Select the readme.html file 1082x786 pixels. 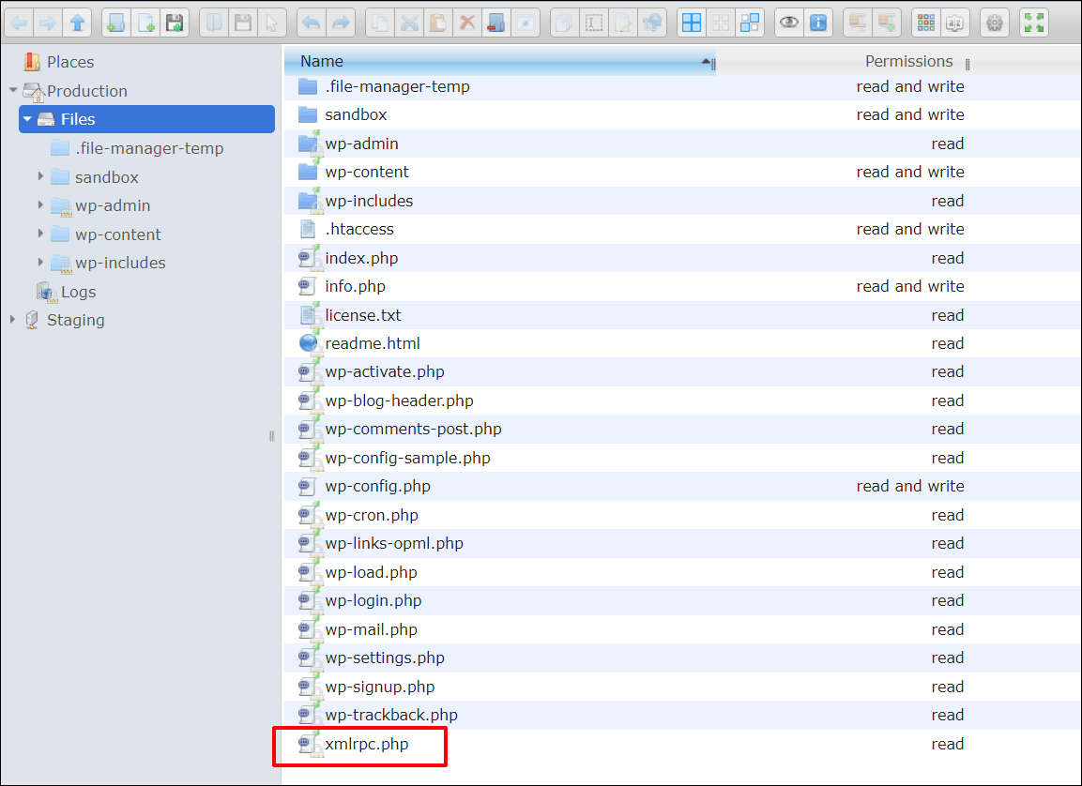click(682, 343)
